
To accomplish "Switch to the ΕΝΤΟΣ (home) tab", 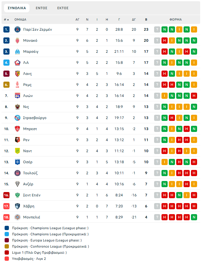I will (x=41, y=8).
